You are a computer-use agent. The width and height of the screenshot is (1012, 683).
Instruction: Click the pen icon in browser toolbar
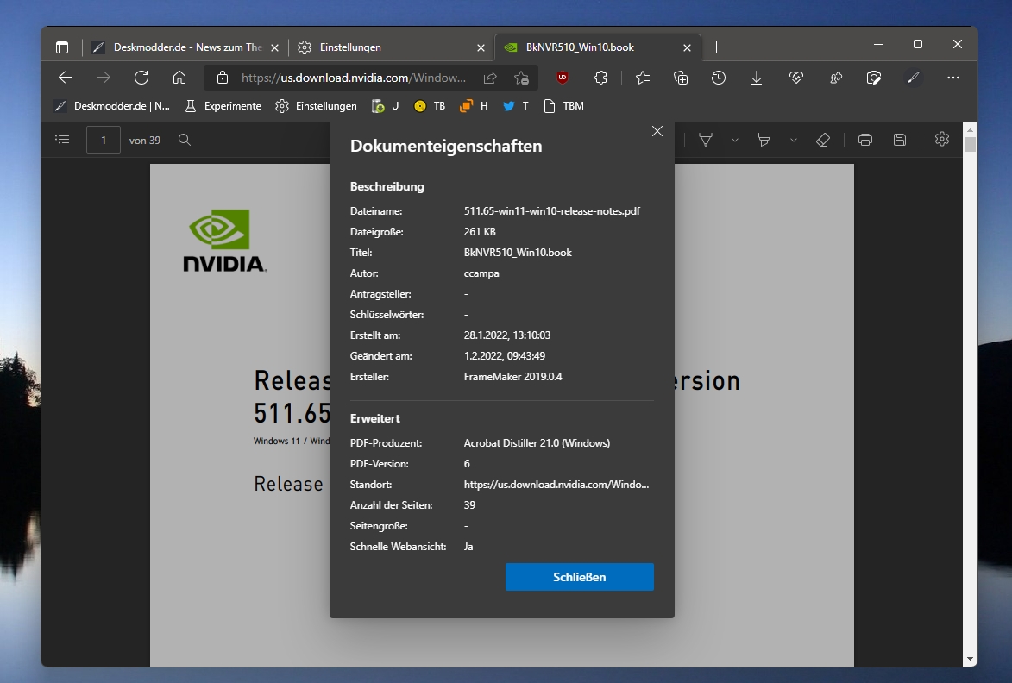pos(914,78)
